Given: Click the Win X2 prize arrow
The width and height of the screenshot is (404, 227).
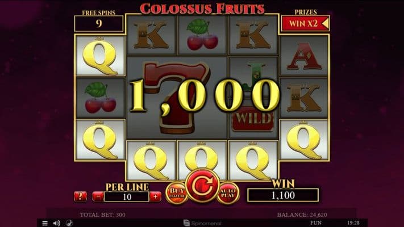Looking at the screenshot, I should coord(326,23).
